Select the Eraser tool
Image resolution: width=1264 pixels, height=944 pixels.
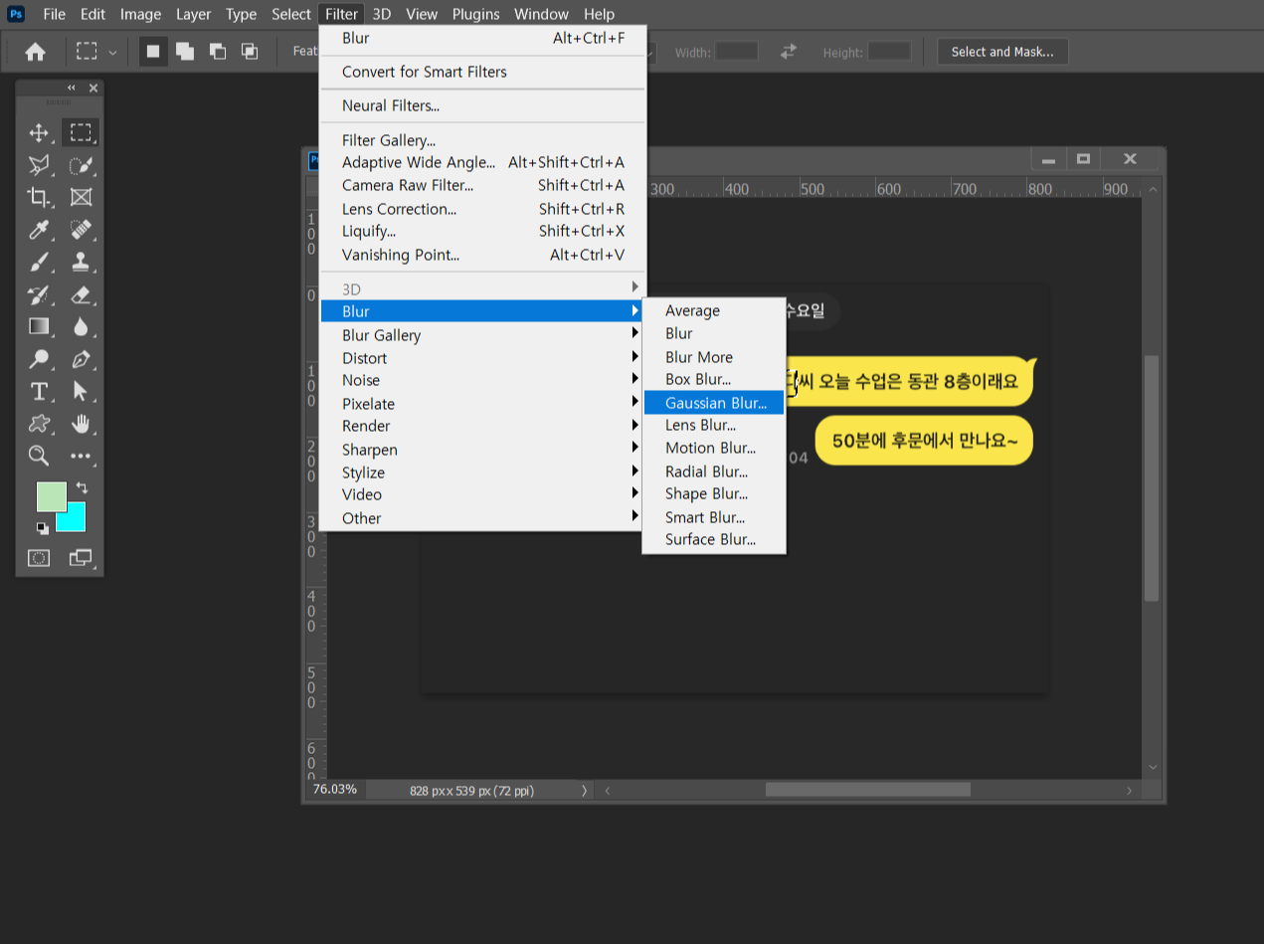pyautogui.click(x=81, y=294)
